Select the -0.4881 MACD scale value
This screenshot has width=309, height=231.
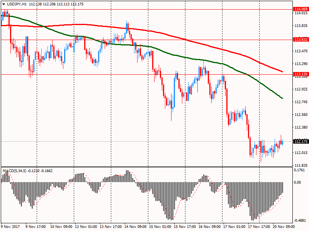pos(301,221)
